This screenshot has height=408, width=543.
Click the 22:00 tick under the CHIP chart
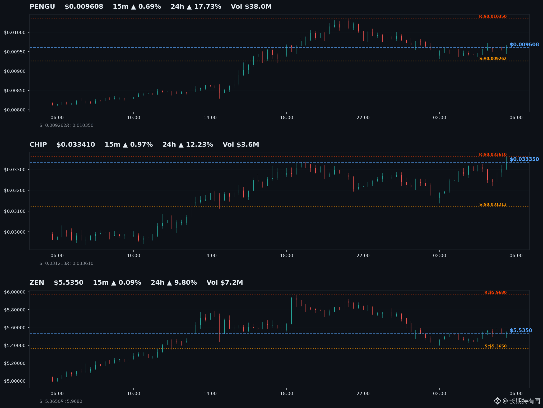(x=363, y=256)
